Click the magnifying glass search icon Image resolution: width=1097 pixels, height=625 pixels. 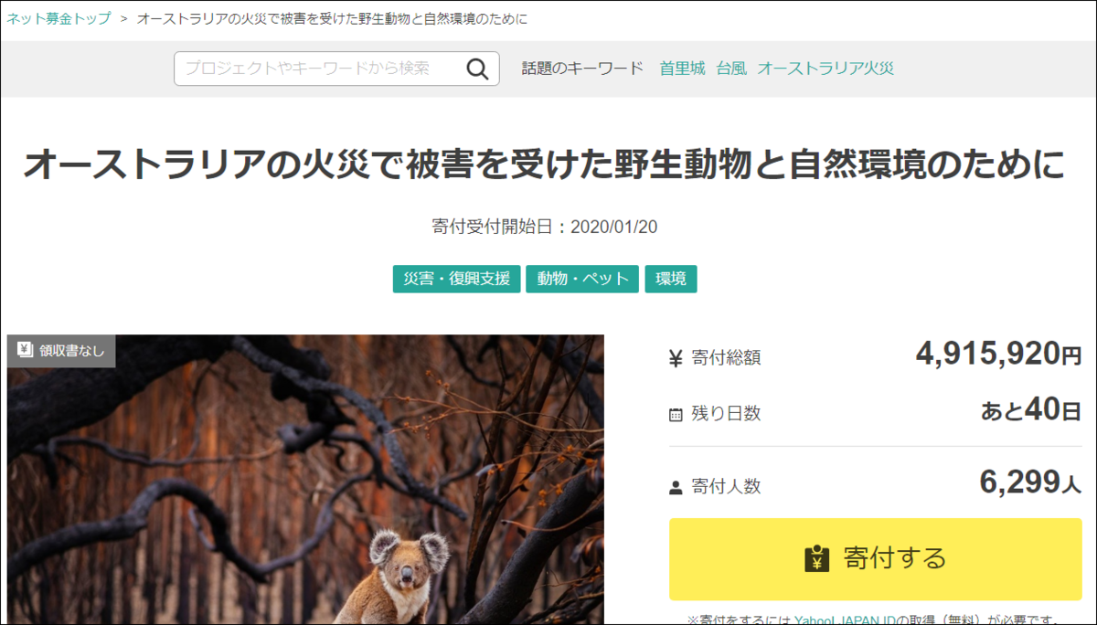(477, 69)
